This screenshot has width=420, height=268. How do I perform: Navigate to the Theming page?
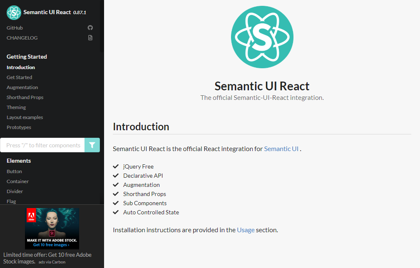(x=16, y=107)
